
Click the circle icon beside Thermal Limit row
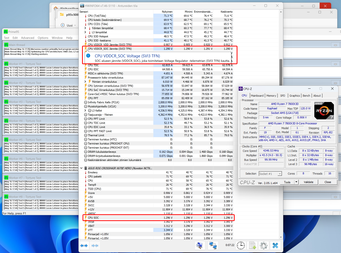[x=86, y=135]
